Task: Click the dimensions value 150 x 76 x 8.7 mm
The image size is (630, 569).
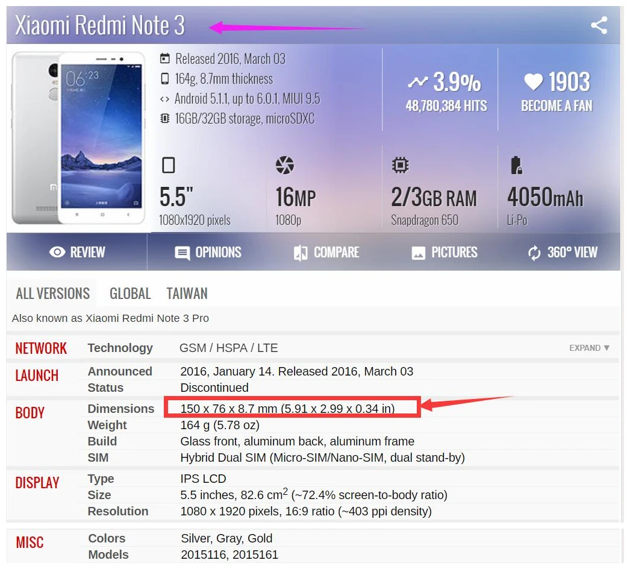Action: tap(287, 409)
